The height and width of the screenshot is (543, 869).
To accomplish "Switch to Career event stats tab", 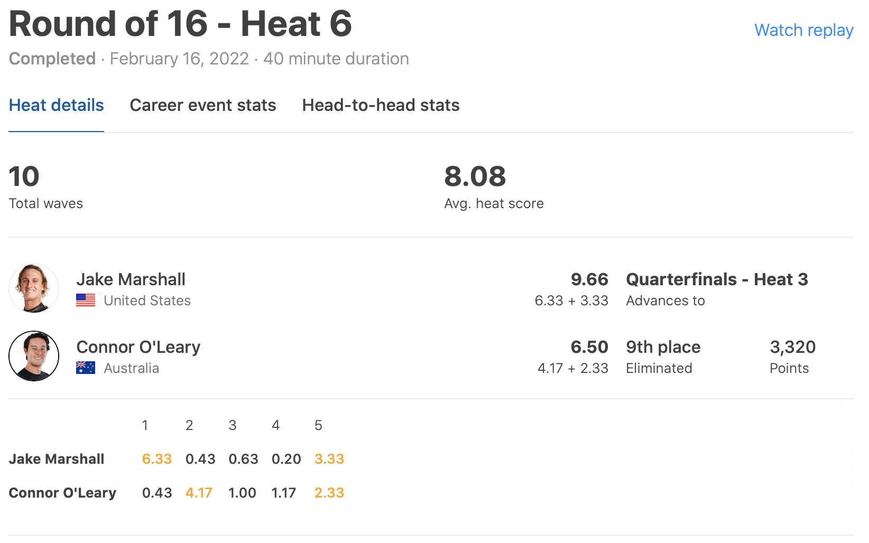I will [203, 105].
